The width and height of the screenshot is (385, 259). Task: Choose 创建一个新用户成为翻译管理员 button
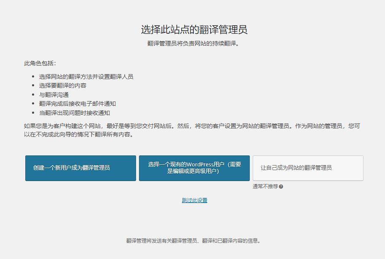(x=80, y=168)
